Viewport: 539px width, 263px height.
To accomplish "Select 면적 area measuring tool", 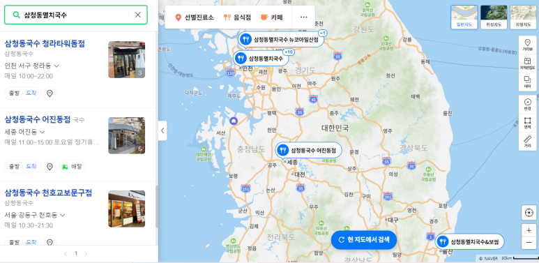I will pyautogui.click(x=527, y=123).
